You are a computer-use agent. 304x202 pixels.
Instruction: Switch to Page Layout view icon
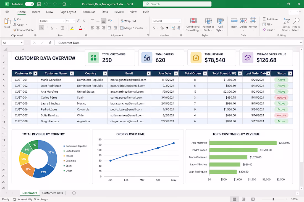244,199
